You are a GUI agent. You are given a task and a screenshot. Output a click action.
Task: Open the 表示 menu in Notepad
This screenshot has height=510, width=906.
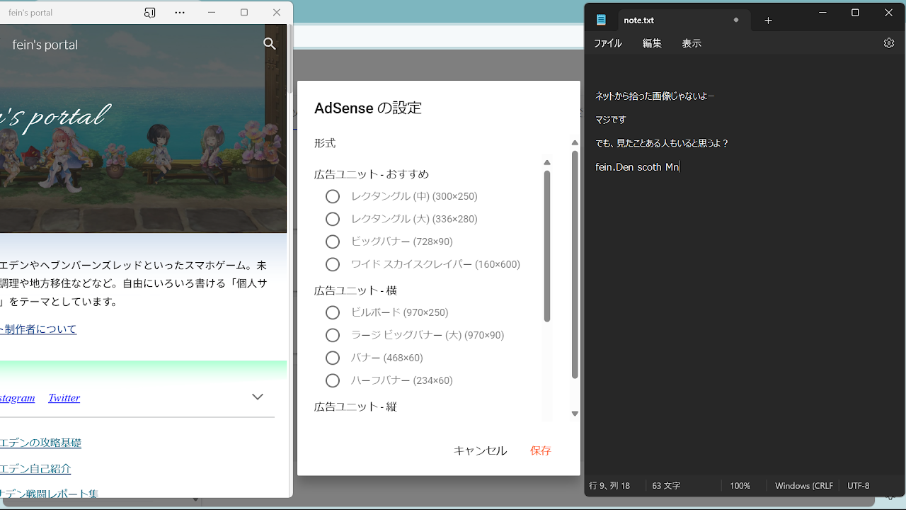coord(692,43)
